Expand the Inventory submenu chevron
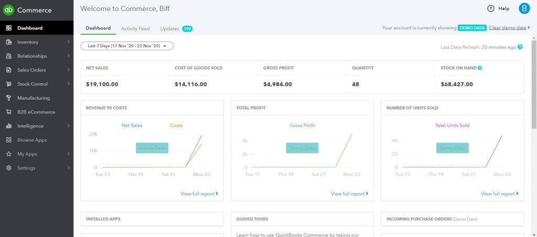 tap(69, 42)
